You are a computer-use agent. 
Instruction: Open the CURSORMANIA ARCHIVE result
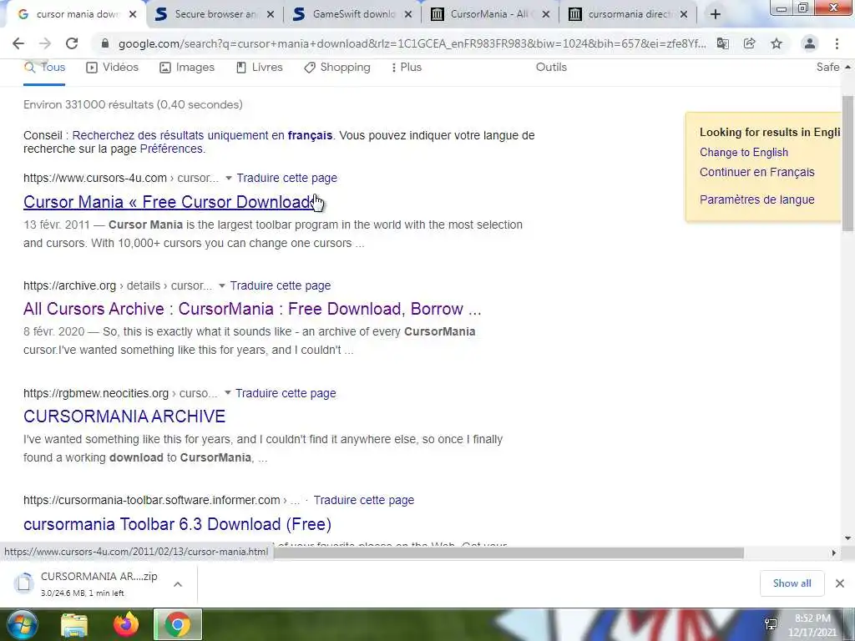tap(124, 416)
